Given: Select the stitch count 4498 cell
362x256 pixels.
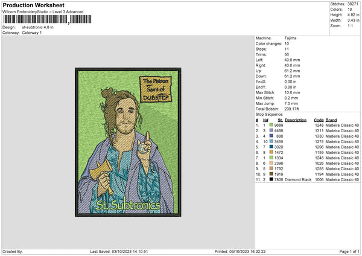Looking at the screenshot, I should [279, 131].
